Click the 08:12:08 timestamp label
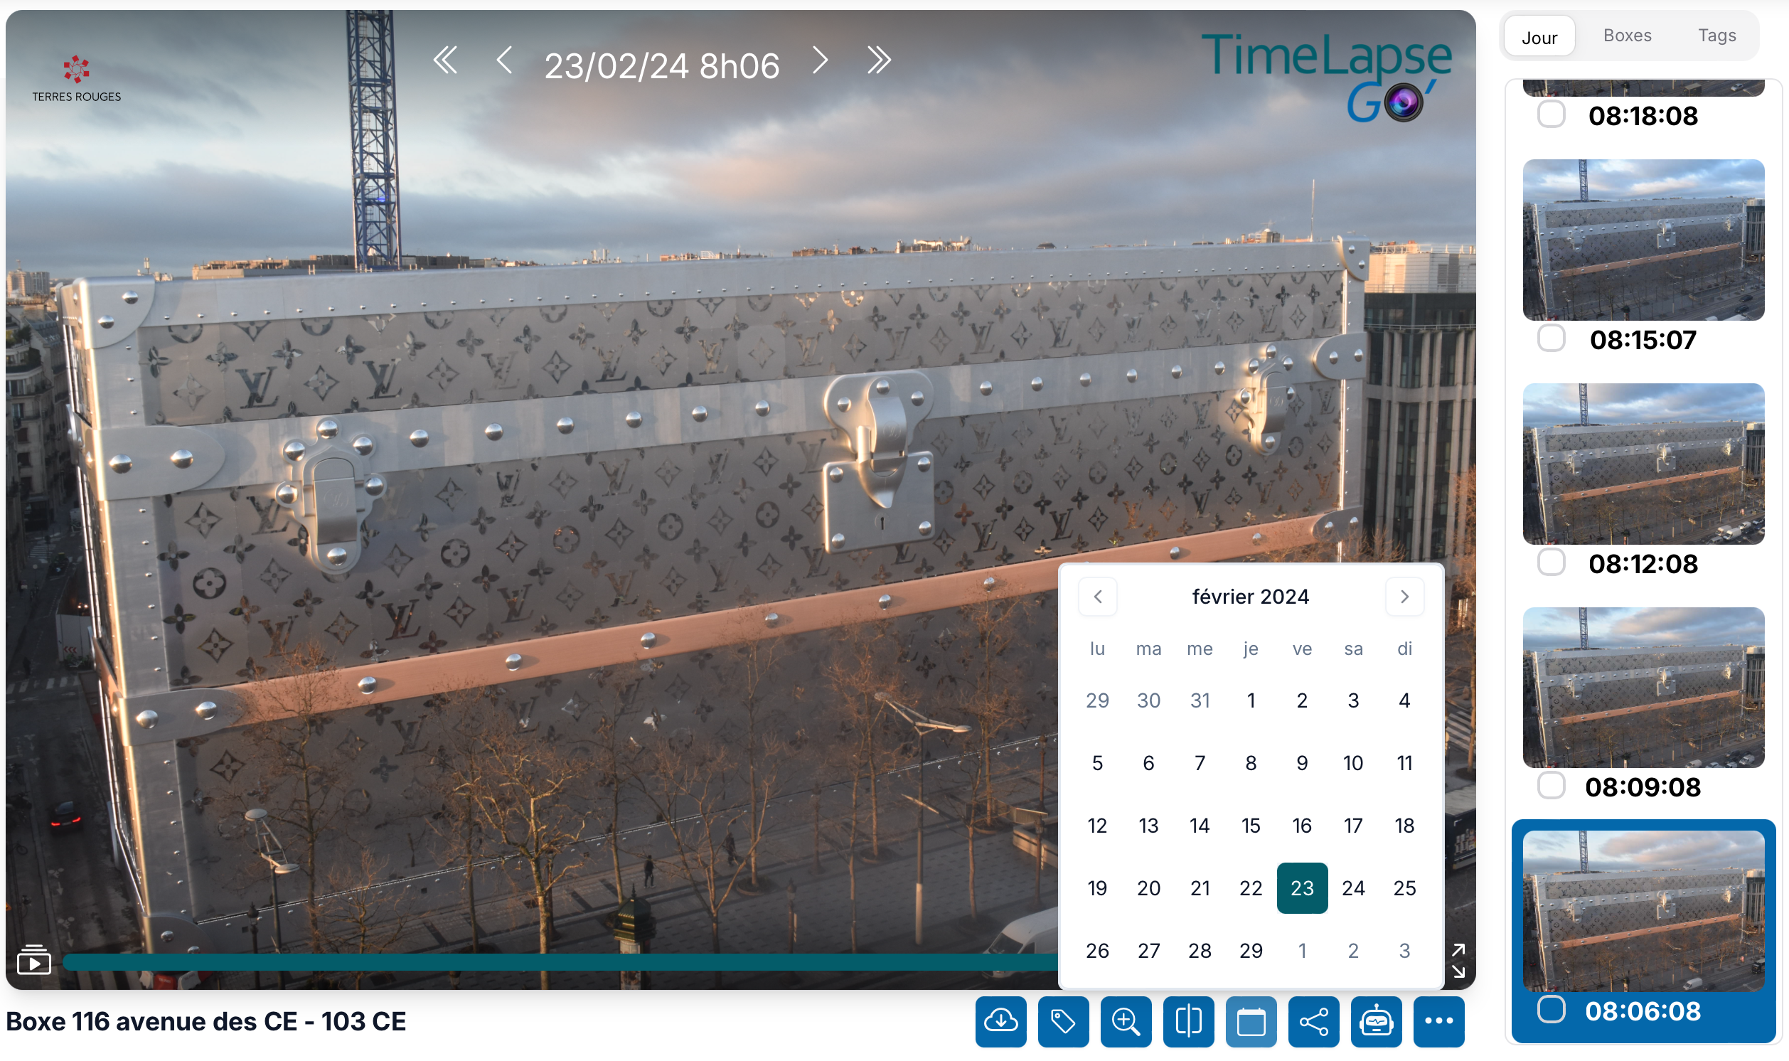The image size is (1789, 1061). pos(1643,564)
